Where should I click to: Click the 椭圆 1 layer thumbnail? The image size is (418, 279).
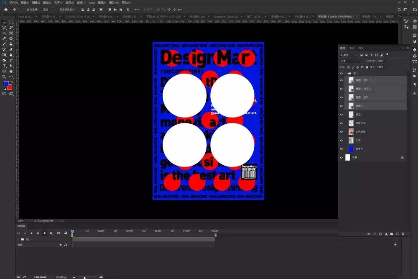[x=351, y=106]
